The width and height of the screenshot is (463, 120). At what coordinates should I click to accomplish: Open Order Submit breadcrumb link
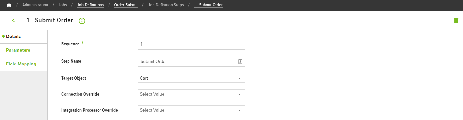pos(126,5)
